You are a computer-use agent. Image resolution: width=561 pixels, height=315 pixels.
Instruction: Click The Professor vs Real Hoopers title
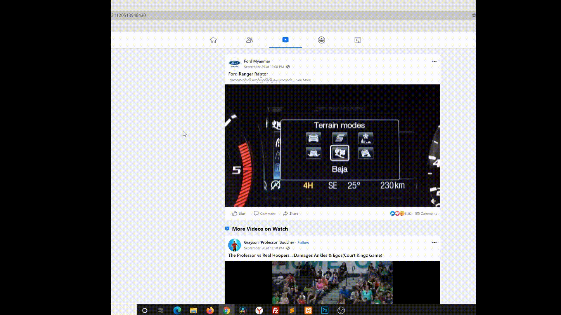(x=305, y=255)
